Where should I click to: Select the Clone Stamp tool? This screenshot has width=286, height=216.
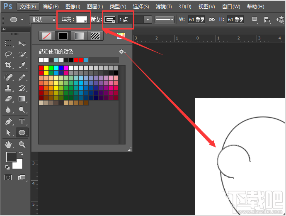(x=8, y=88)
